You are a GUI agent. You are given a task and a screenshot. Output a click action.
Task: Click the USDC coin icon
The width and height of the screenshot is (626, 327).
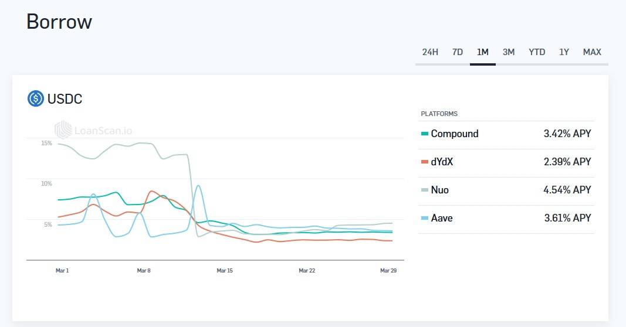pyautogui.click(x=36, y=98)
